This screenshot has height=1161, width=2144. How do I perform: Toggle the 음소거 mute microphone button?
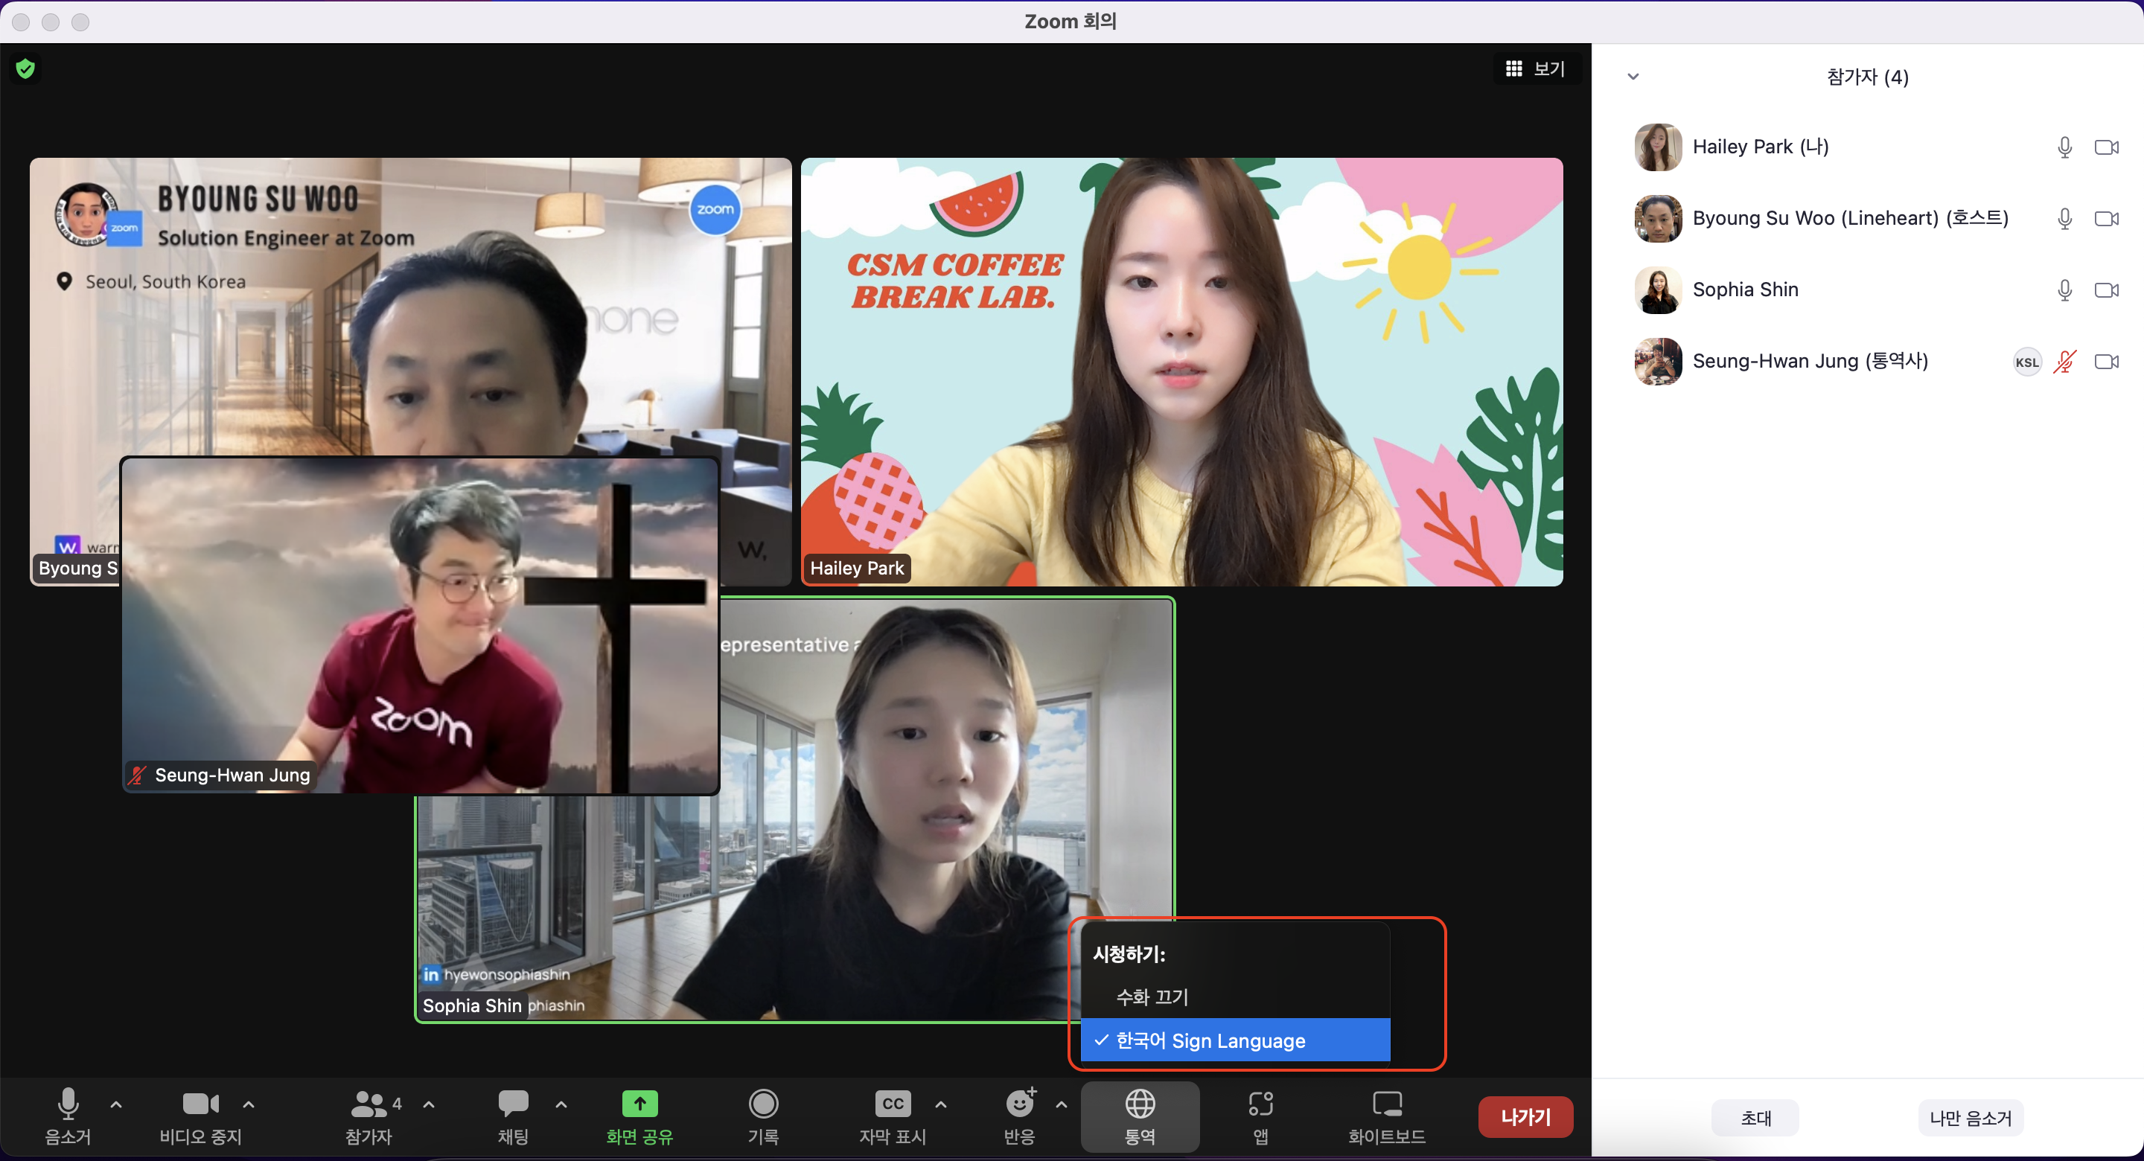point(68,1104)
